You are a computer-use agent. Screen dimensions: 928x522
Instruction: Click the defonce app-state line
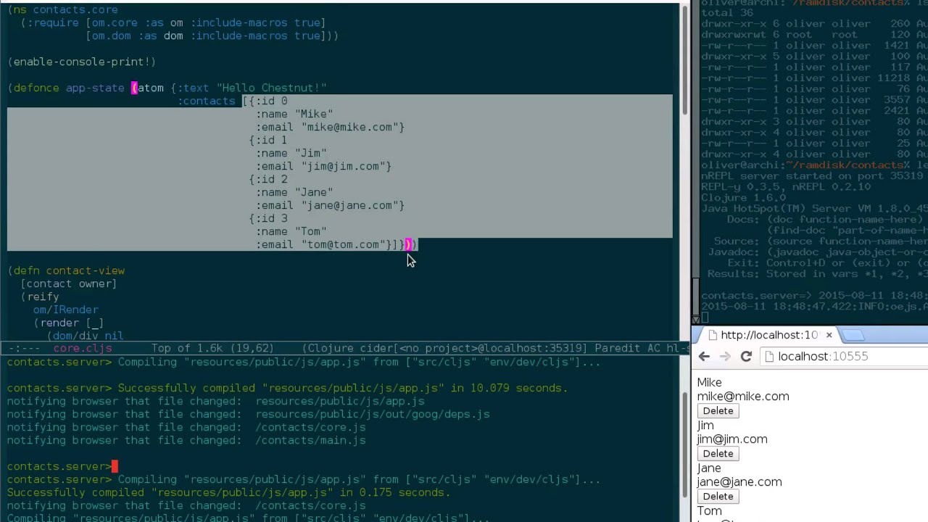(167, 88)
